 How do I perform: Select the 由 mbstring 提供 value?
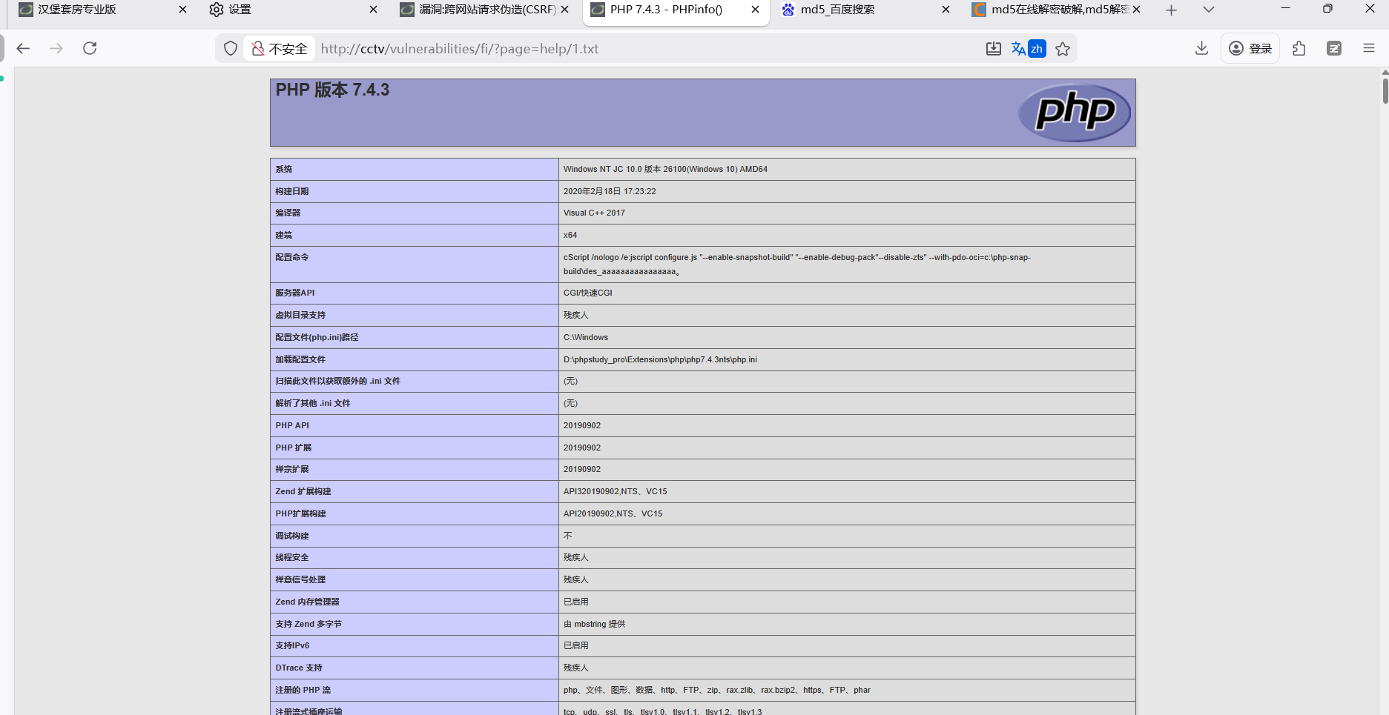click(x=594, y=624)
